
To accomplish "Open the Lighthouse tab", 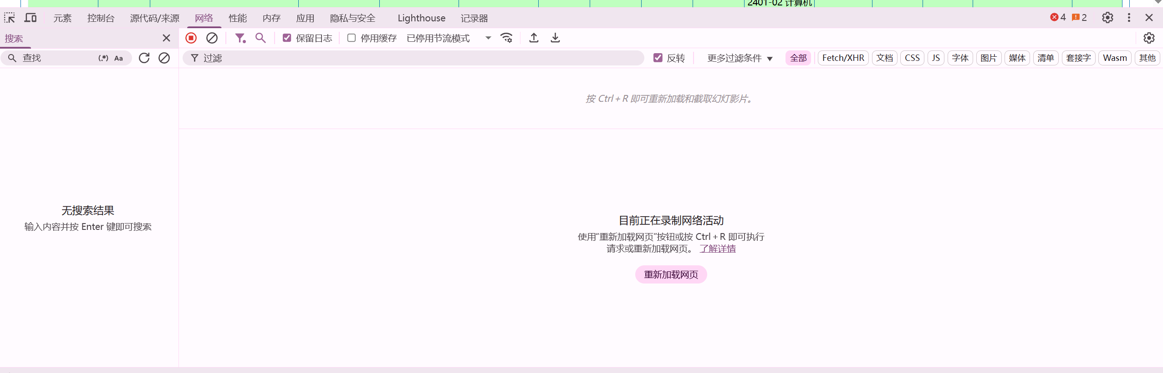I will (x=421, y=18).
